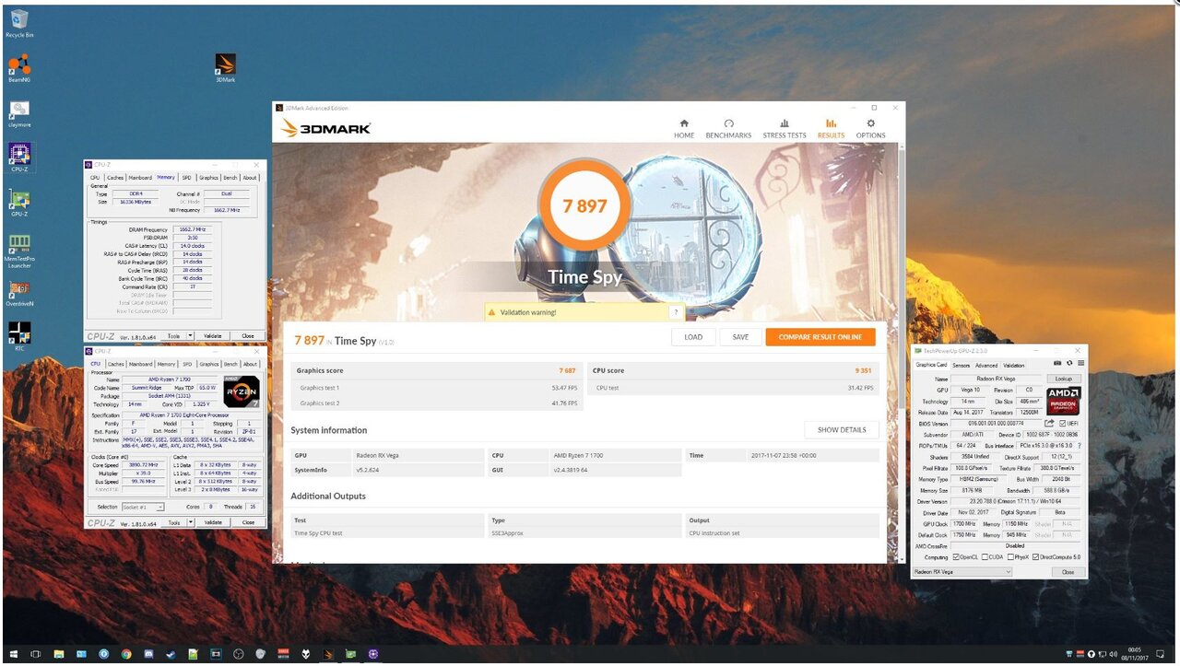Switch to the SPD tab in CPU-Z Memory window

click(x=186, y=178)
